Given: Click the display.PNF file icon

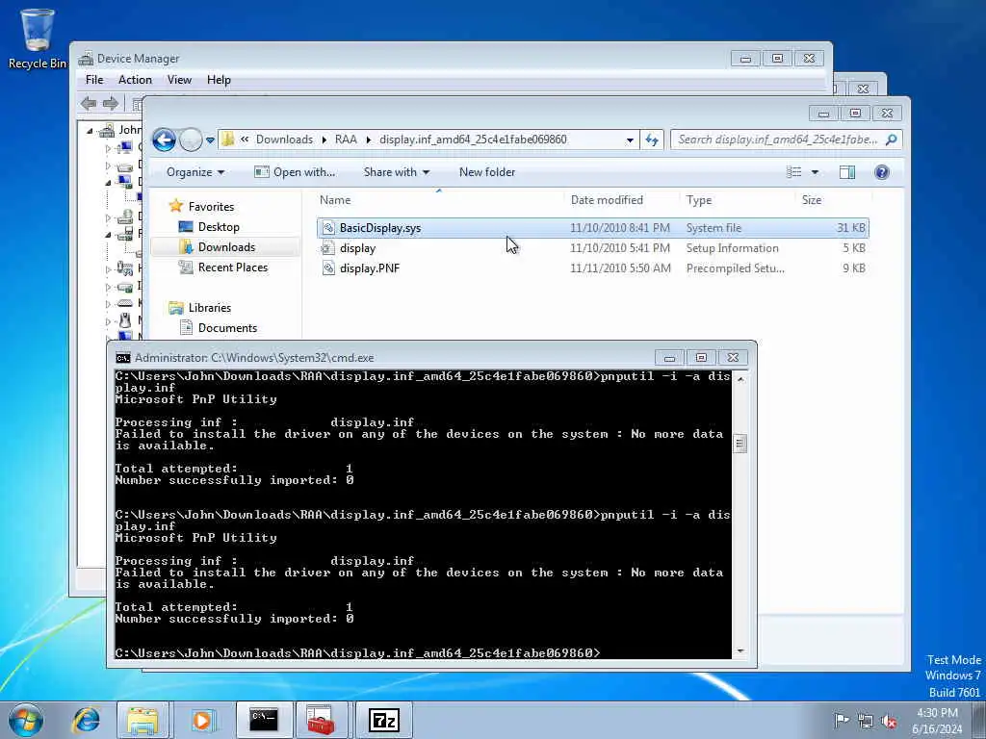Looking at the screenshot, I should pos(328,268).
